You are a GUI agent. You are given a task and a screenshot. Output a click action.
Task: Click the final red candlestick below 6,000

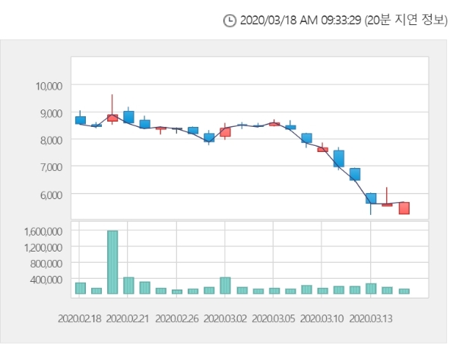tap(404, 208)
